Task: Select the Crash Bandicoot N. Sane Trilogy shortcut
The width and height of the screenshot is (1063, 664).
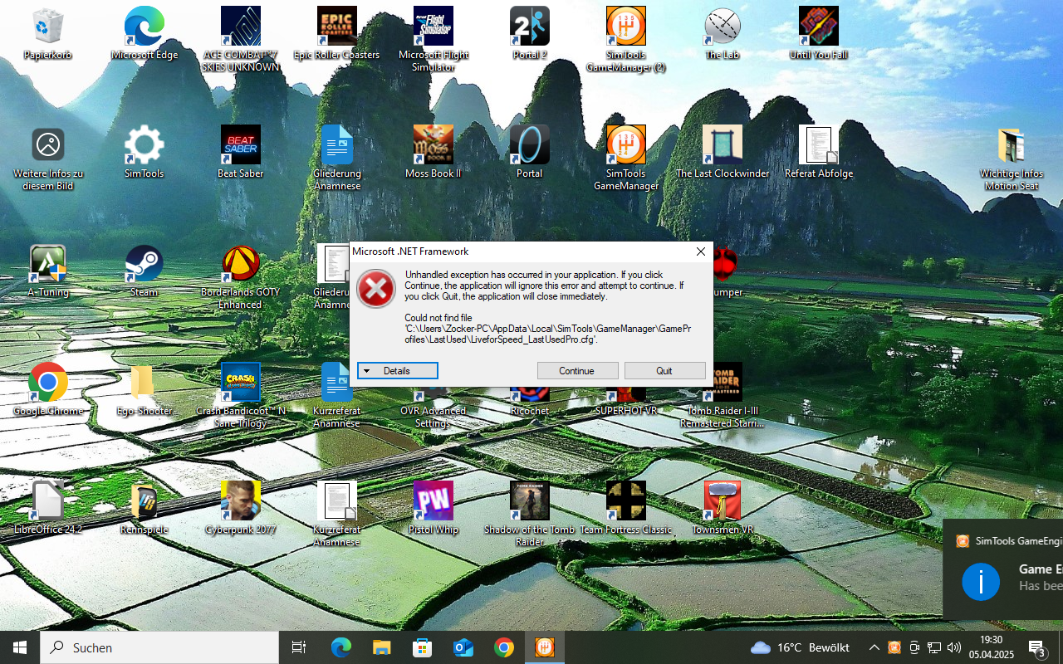Action: (241, 397)
